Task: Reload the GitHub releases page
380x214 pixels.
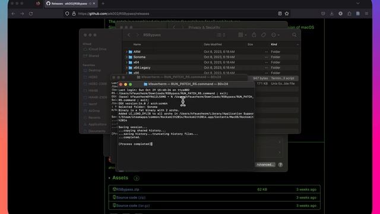Action: click(x=31, y=14)
